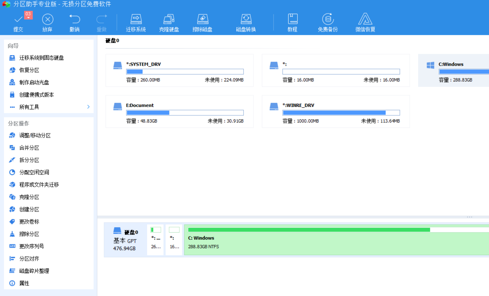Select the *:WINRE_DRV partition card title
Viewport: 489px width, 296px height.
click(298, 105)
